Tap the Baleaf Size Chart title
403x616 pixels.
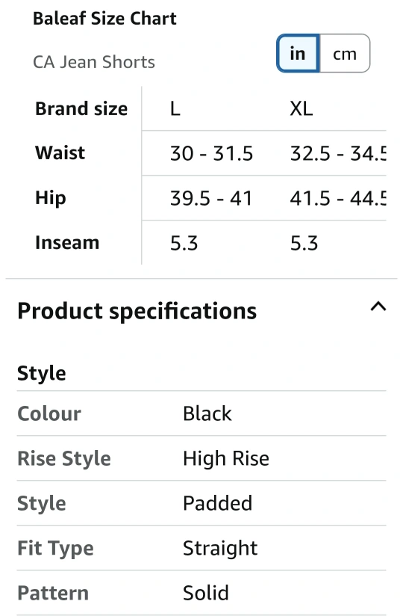coord(104,19)
